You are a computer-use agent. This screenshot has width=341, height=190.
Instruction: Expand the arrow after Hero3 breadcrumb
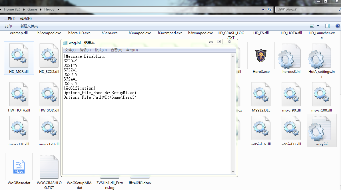(x=58, y=10)
